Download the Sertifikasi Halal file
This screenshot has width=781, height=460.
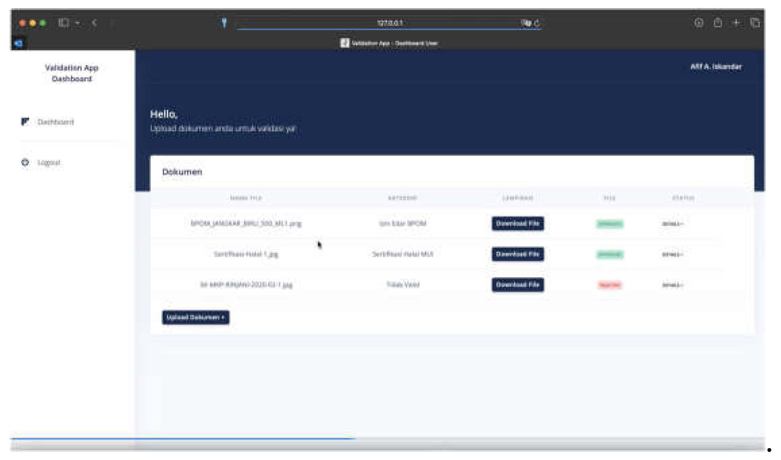pos(517,254)
